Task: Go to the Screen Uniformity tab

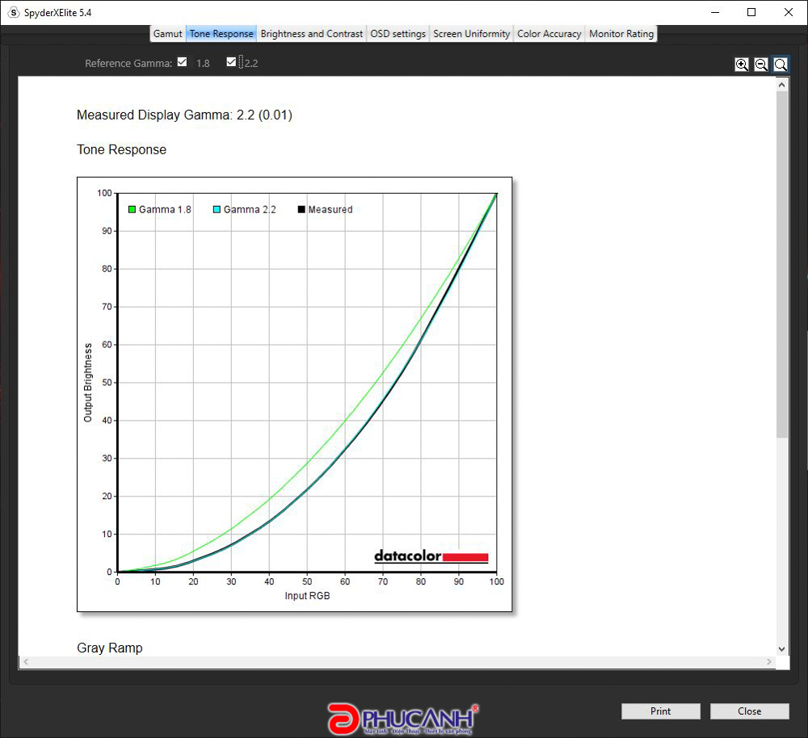Action: [x=471, y=34]
